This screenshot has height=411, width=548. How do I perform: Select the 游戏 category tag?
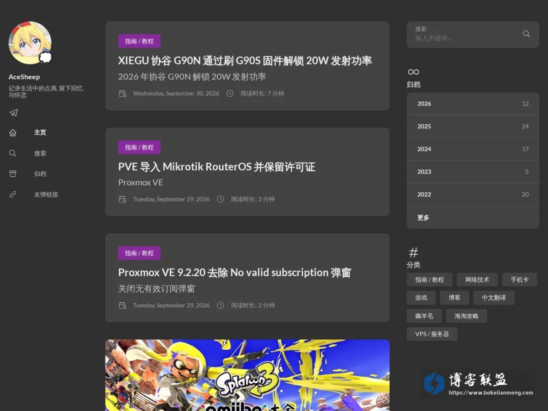[421, 298]
